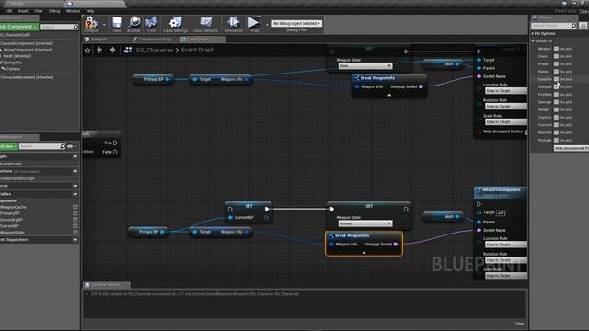Image resolution: width=589 pixels, height=331 pixels.
Task: Click the search icon in the My Blueprint search
Action: coord(63,146)
